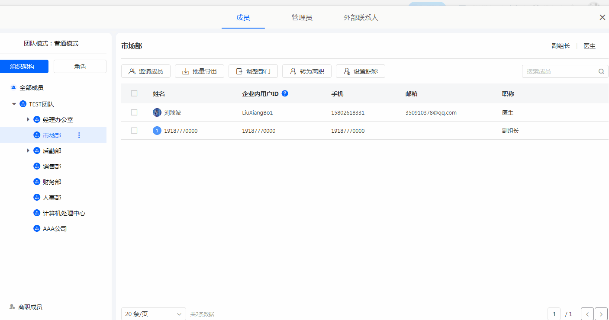Check the box for 刘翔波's row

point(134,112)
